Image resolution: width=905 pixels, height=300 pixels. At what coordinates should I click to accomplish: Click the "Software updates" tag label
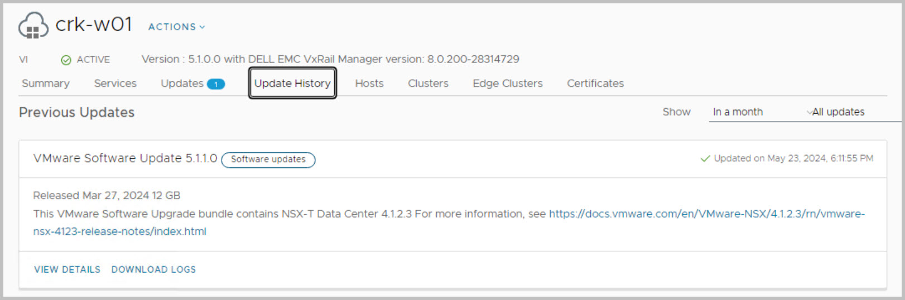tap(268, 159)
